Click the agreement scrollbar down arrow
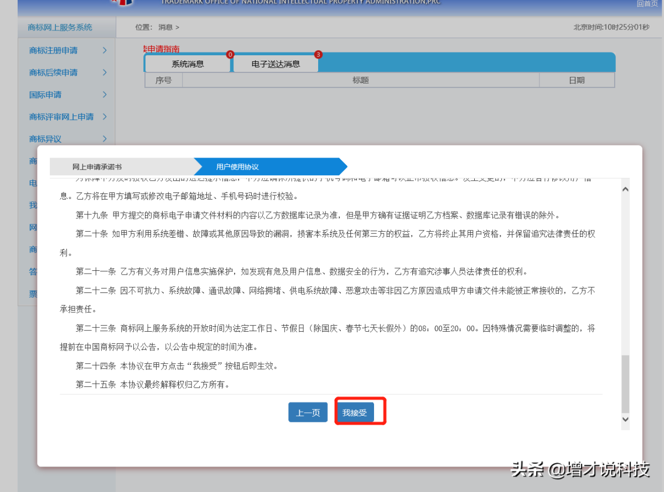 tap(625, 420)
